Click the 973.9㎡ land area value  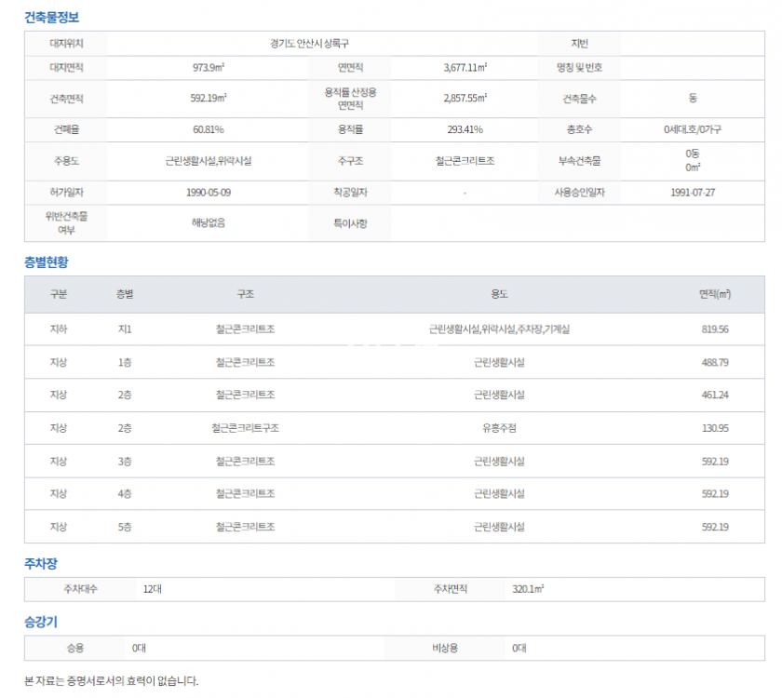(x=209, y=68)
